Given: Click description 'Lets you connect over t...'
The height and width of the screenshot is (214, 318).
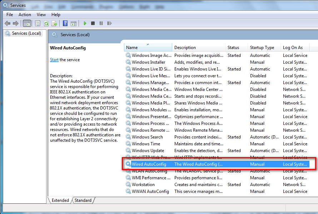Looking at the screenshot, I should point(198,76).
